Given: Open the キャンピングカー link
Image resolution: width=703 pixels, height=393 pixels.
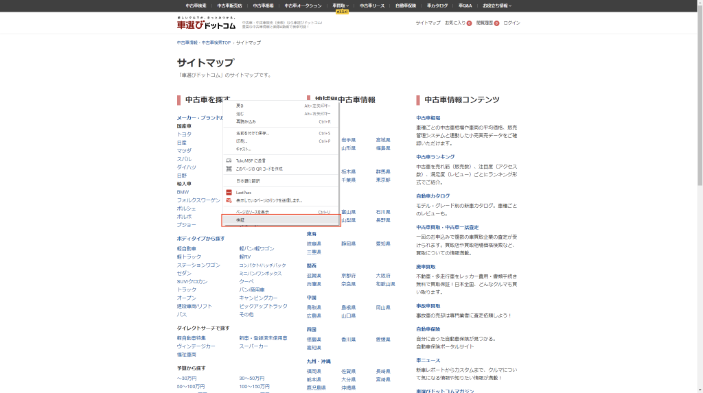Looking at the screenshot, I should click(x=258, y=298).
